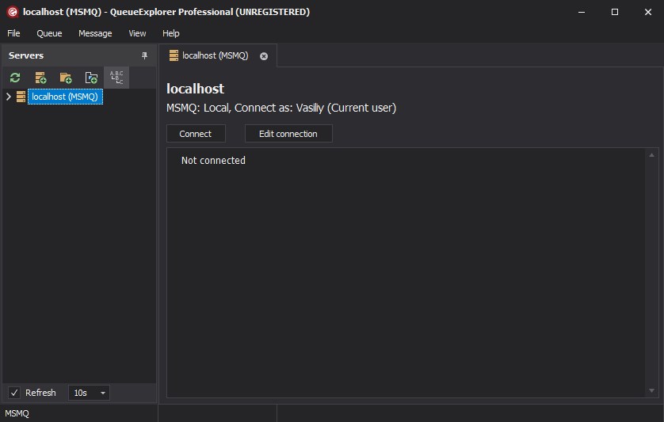Click the green refresh servers icon

tap(15, 78)
